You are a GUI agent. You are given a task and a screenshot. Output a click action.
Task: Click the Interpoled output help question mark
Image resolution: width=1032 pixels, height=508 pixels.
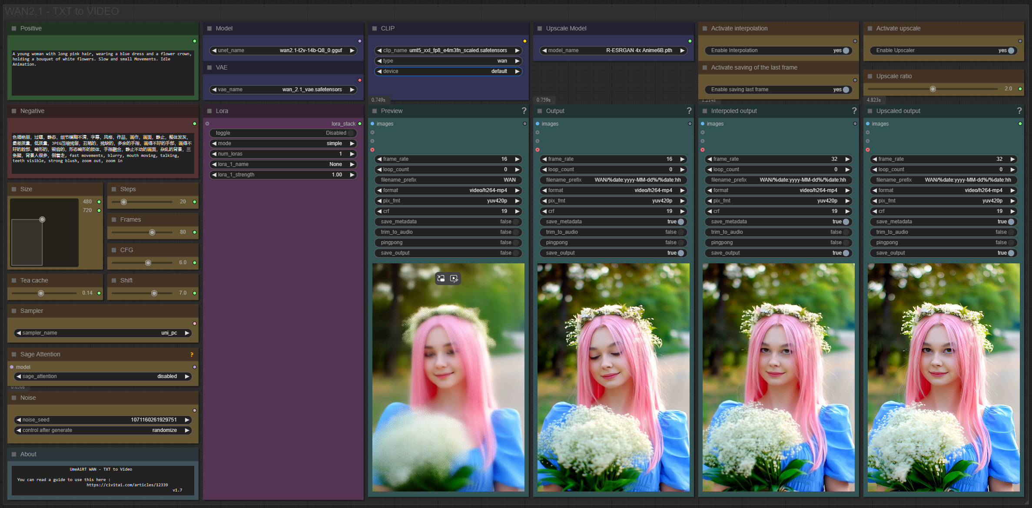(854, 111)
